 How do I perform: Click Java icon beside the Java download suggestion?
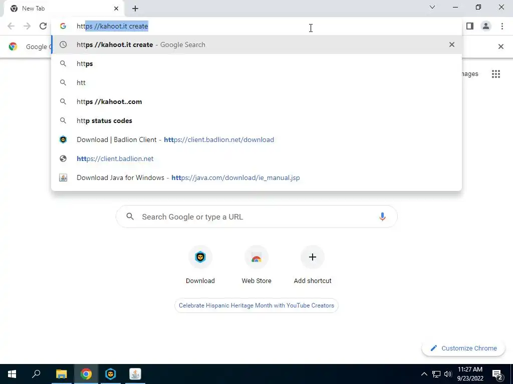pos(63,177)
